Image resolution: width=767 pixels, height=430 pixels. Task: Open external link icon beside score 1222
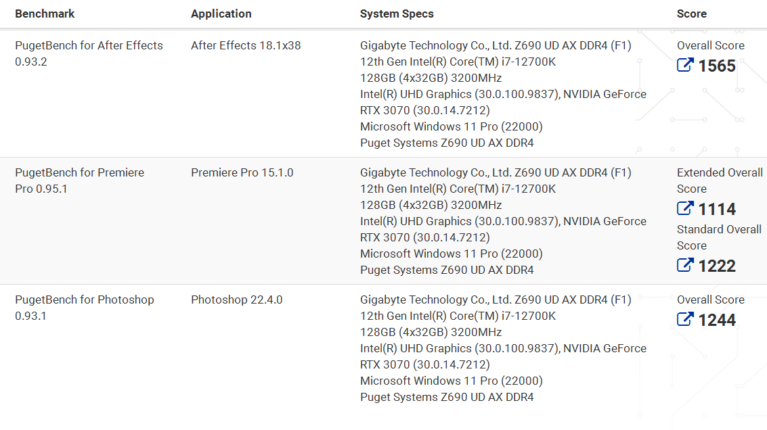coord(685,266)
